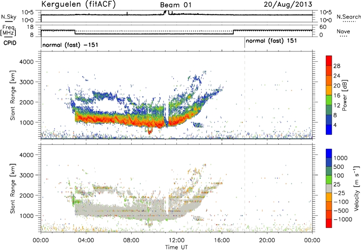Click the 'Freq. [MHz]' axis label

[8, 30]
